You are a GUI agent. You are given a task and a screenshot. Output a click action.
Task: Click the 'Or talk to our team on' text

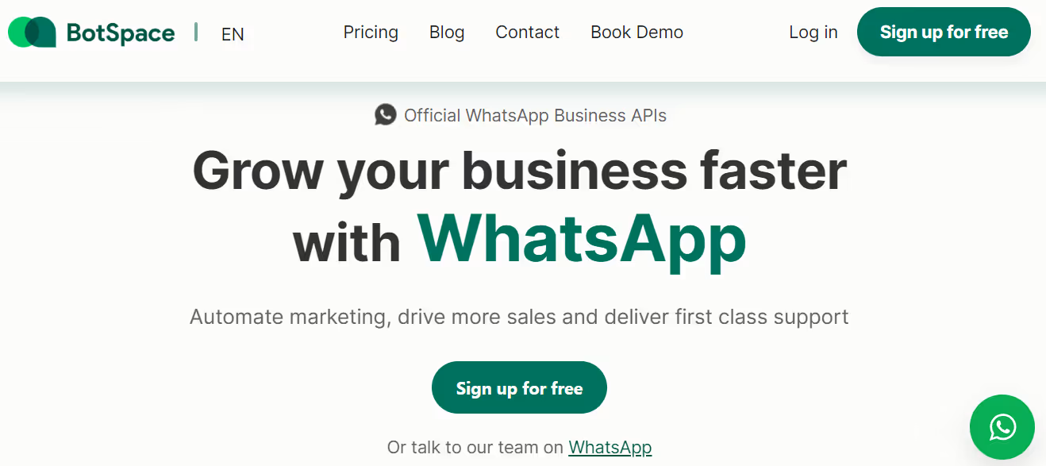coord(475,447)
